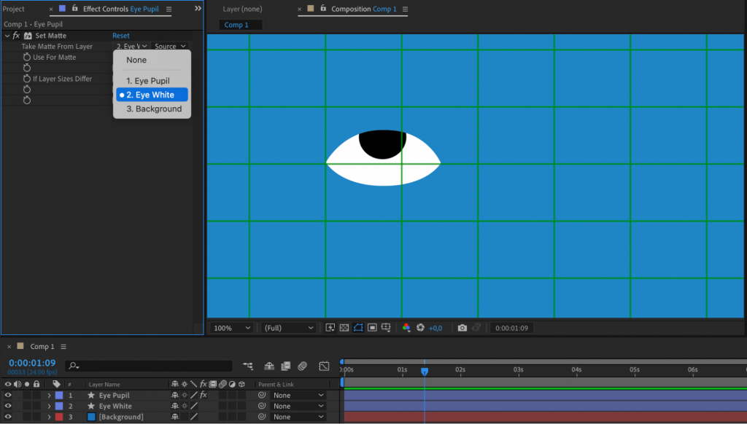Open the 100% magnification dropdown
This screenshot has height=424, width=747.
(x=231, y=327)
